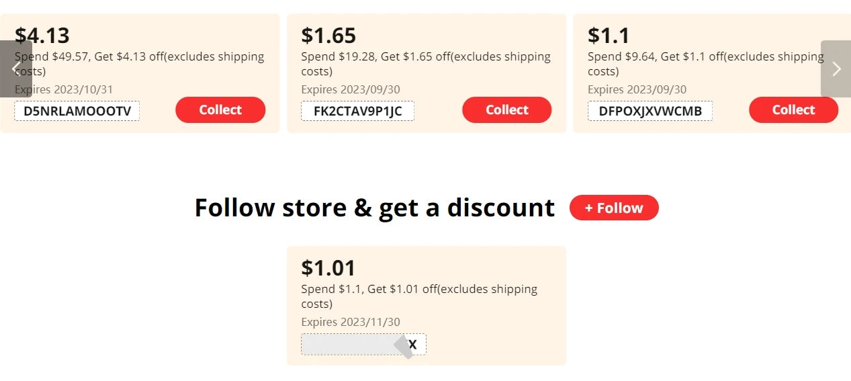851x381 pixels.
Task: Click the previous coupons carousel arrow
Action: tap(15, 69)
